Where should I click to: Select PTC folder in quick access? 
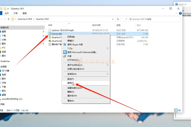point(4,48)
